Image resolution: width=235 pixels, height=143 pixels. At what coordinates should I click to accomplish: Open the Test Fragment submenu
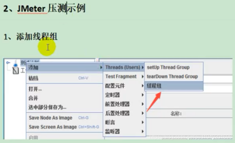(x=124, y=77)
